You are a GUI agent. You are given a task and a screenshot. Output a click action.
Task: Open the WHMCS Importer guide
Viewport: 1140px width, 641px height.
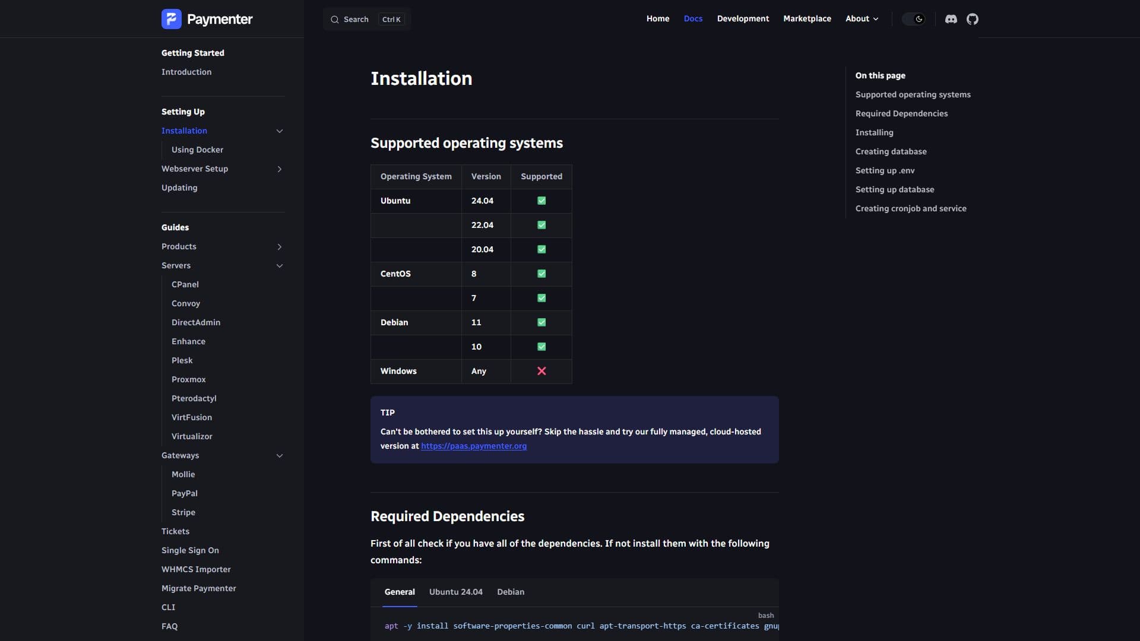(x=196, y=570)
